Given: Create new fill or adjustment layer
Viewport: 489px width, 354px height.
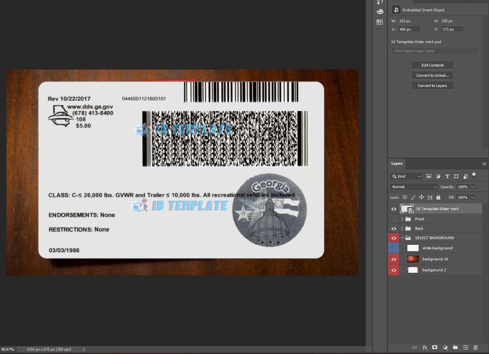Looking at the screenshot, I should click(445, 347).
